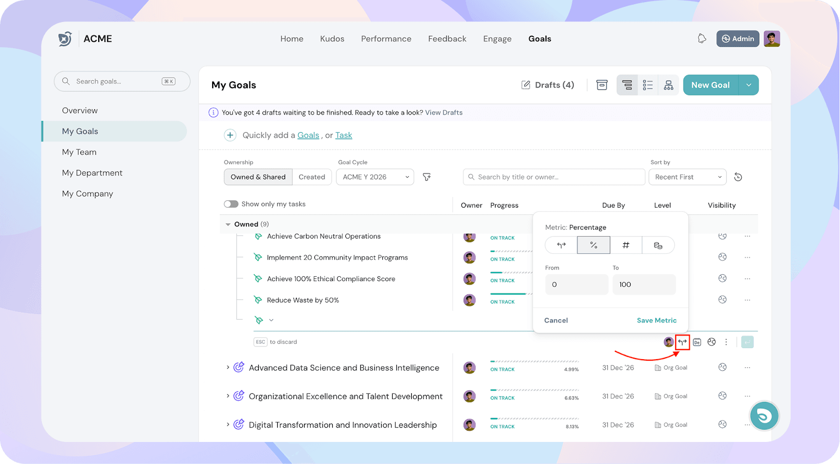Viewport: 840px width, 464px height.
Task: Open the ACME Y 2026 goal cycle dropdown
Action: tap(375, 177)
